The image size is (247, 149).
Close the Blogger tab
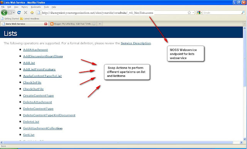coord(94,24)
